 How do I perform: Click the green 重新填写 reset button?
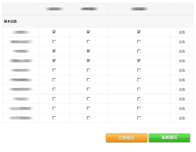tap(169, 138)
